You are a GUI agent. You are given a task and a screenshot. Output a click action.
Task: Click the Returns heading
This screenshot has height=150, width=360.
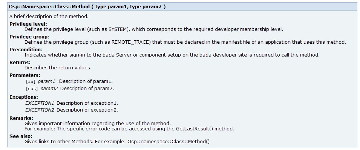coord(20,63)
